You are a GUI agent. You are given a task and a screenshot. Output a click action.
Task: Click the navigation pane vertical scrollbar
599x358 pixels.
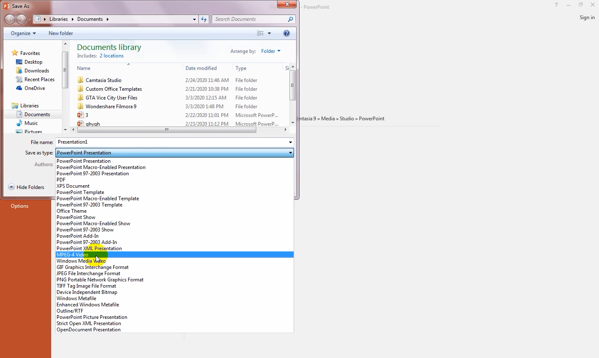point(65,70)
